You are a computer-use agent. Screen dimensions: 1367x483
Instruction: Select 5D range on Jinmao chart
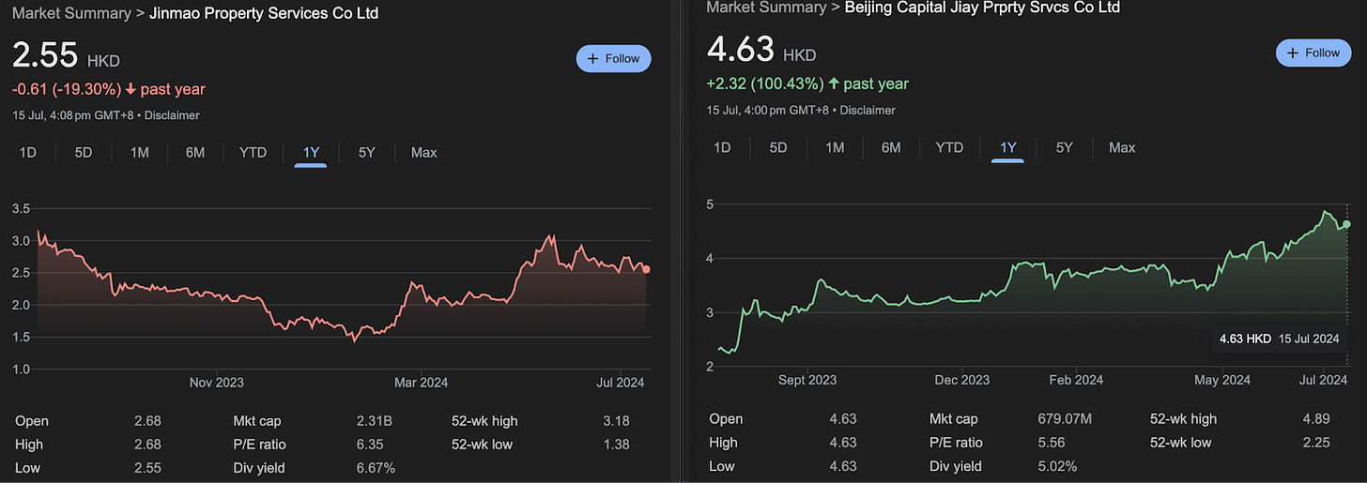84,152
